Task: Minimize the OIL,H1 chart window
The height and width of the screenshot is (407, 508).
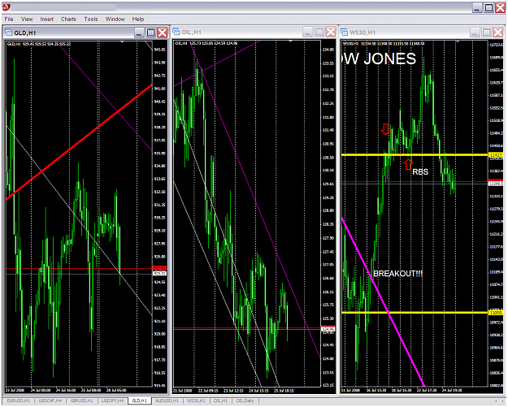Action: [307, 32]
